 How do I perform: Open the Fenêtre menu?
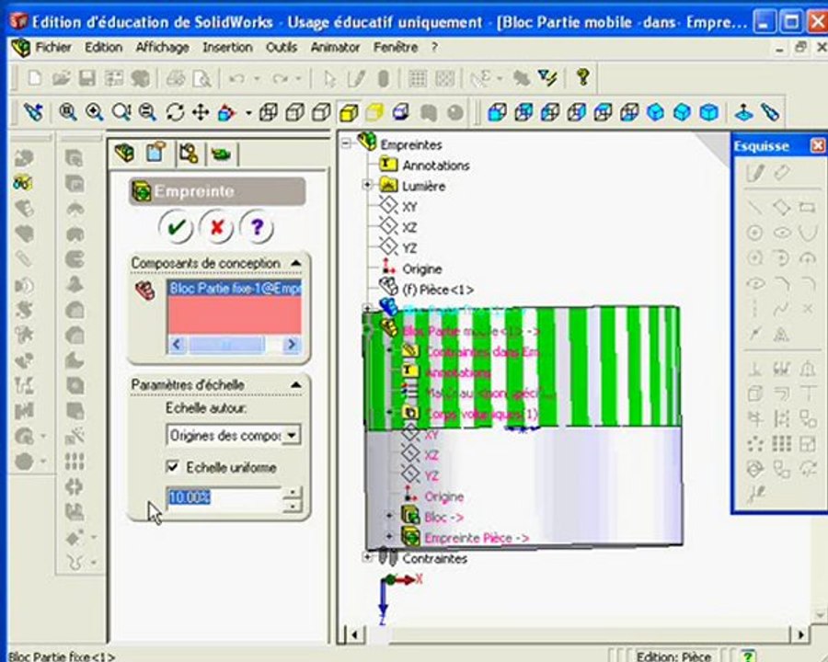coord(396,48)
